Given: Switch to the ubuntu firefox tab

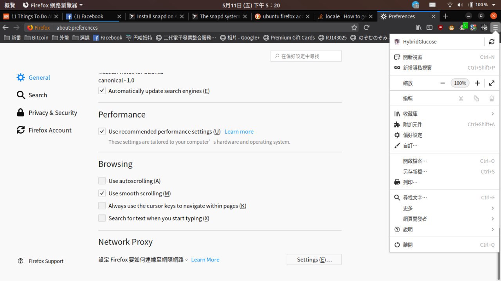Looking at the screenshot, I should pos(282,16).
